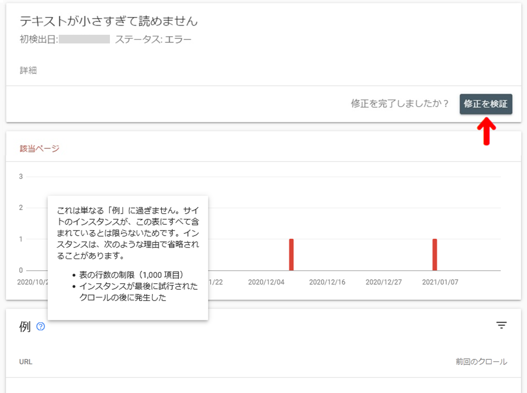Click the 例 section heading

click(x=25, y=326)
